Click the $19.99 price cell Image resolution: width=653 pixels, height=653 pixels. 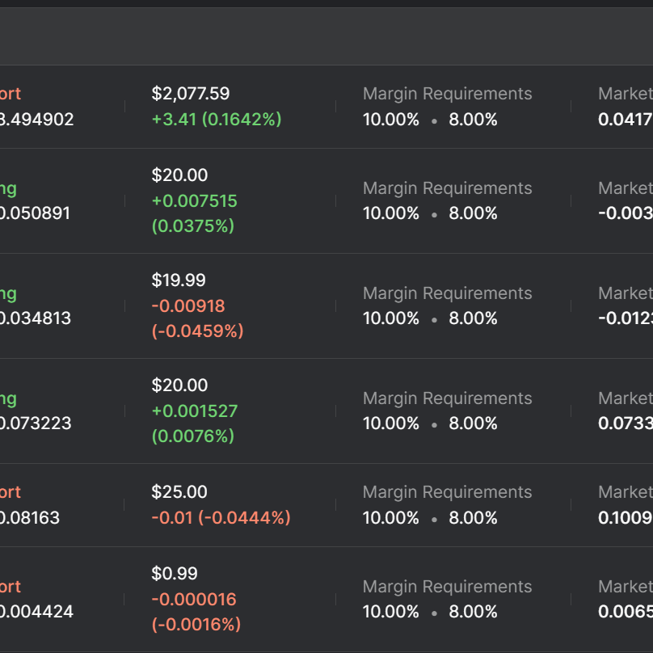coord(179,280)
